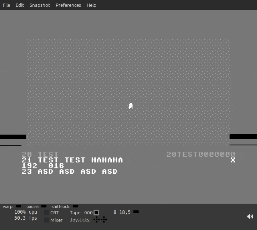Click the warp indicator LED
This screenshot has height=230, width=257.
tap(19, 206)
